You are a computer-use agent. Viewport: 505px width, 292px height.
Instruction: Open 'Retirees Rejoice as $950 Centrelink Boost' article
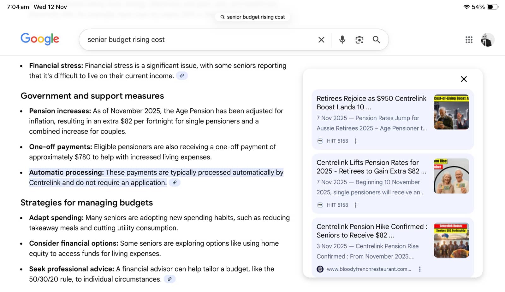(371, 103)
